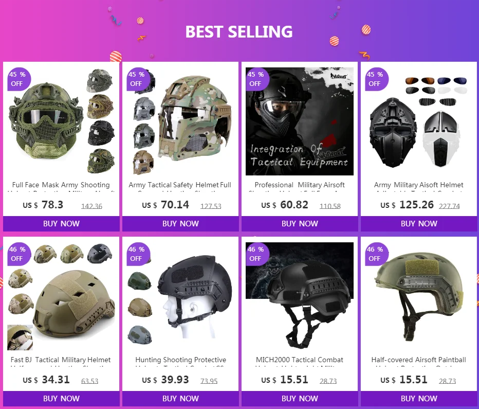Image resolution: width=479 pixels, height=409 pixels.
Task: Click BUY NOW under the $70.14 helmet
Action: pyautogui.click(x=180, y=223)
